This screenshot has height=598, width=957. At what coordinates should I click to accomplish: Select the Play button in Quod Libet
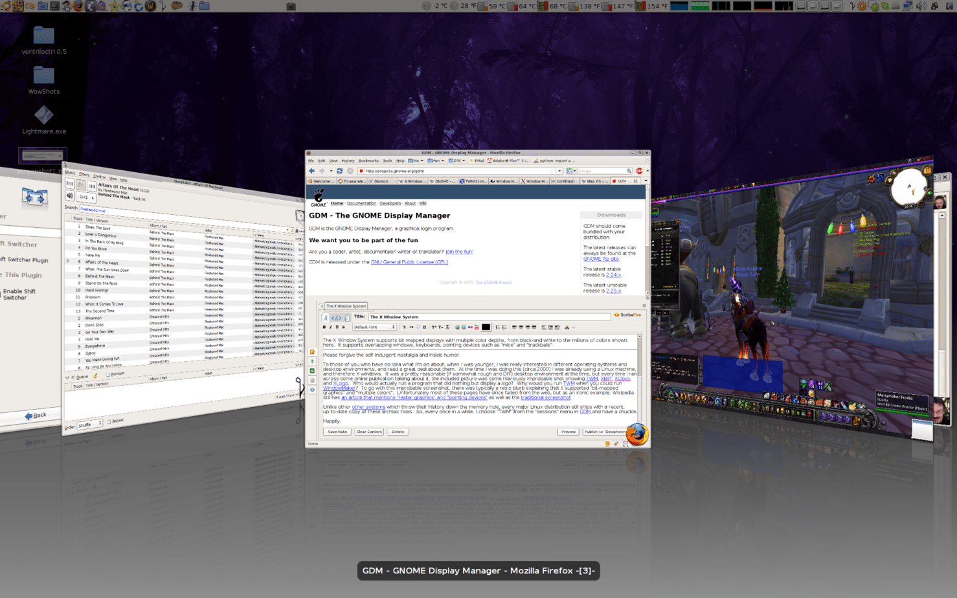point(80,185)
